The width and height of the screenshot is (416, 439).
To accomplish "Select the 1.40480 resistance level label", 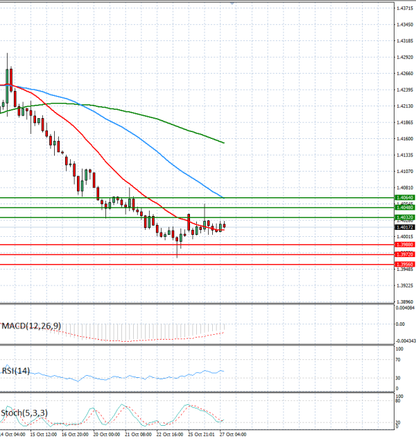I will coord(405,208).
